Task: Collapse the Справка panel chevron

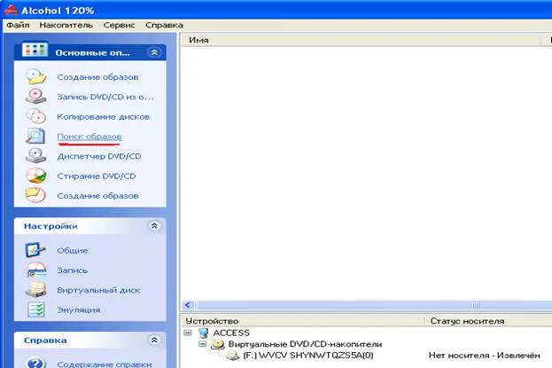Action: (x=154, y=340)
